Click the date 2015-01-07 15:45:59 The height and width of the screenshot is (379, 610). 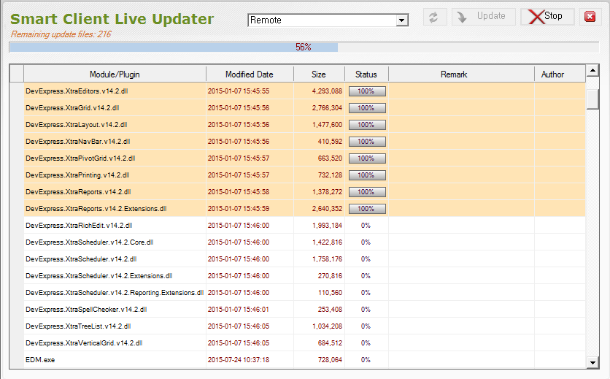point(239,208)
